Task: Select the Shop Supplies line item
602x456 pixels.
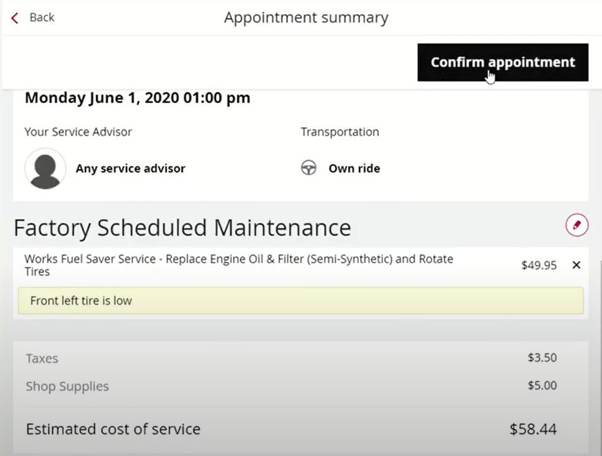Action: [x=291, y=386]
